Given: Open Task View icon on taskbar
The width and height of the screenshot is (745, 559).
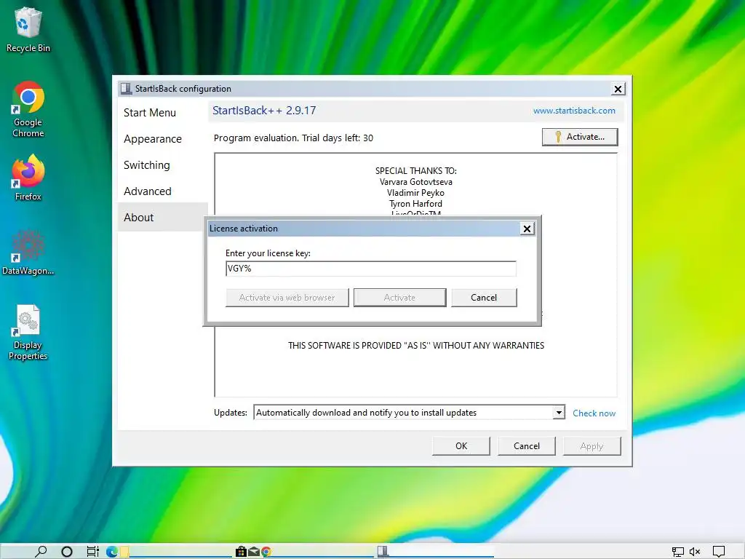Looking at the screenshot, I should tap(92, 552).
